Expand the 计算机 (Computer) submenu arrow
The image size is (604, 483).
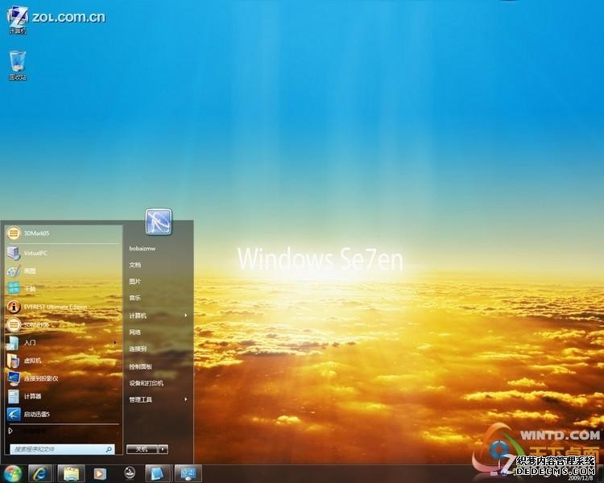pyautogui.click(x=186, y=316)
